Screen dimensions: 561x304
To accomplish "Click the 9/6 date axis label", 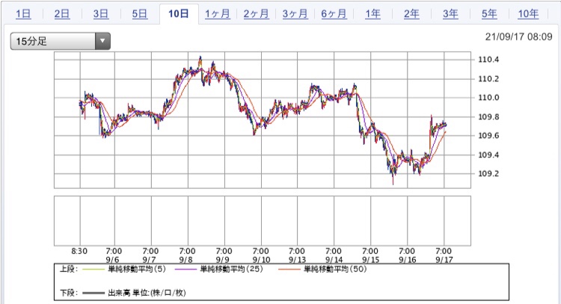I will pyautogui.click(x=112, y=260).
